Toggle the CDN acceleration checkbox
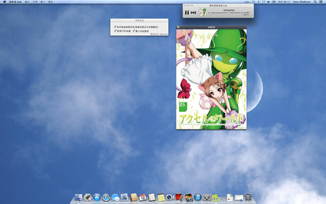 [x=115, y=31]
